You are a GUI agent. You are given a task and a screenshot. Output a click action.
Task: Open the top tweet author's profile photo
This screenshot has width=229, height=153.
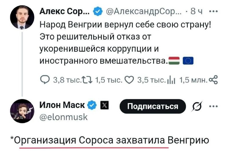[x=22, y=17]
